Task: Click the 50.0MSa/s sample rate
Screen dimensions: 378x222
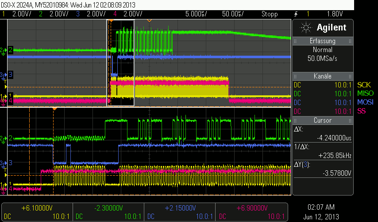Action: (322, 58)
